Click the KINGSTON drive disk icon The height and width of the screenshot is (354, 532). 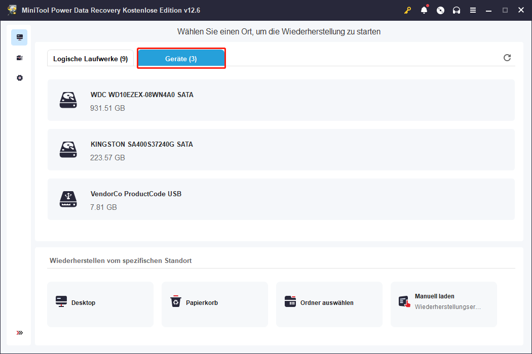pos(68,149)
